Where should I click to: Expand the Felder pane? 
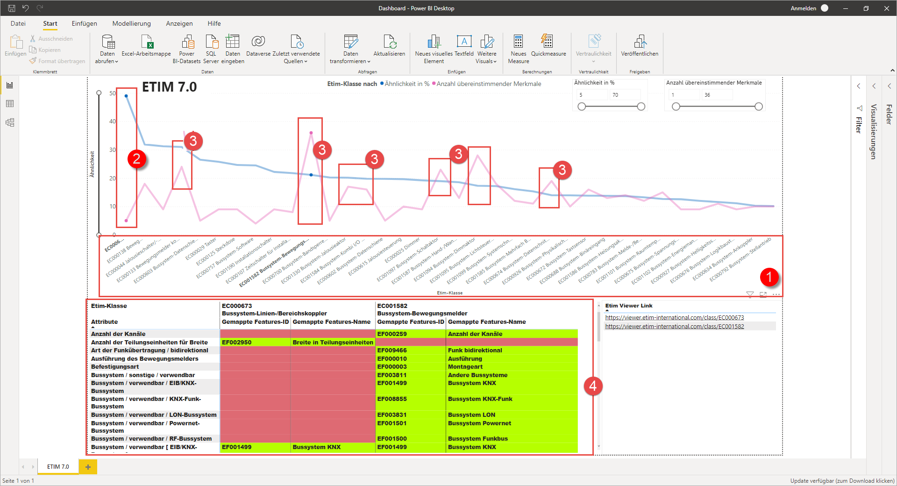(x=890, y=86)
